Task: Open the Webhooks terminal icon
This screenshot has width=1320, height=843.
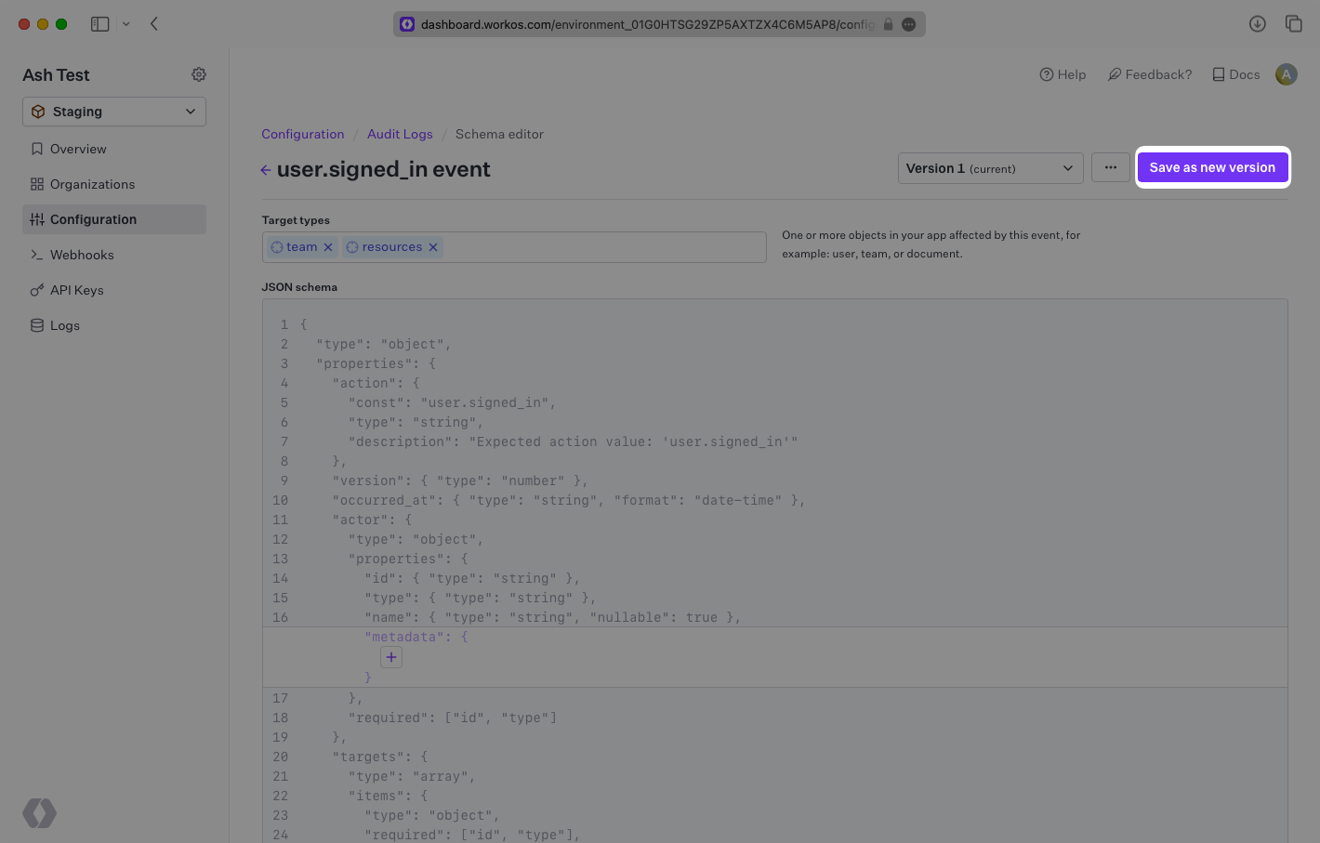Action: pyautogui.click(x=37, y=255)
